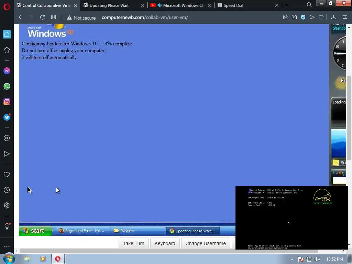The width and height of the screenshot is (352, 264).
Task: Click Opera icon in Windows taskbar
Action: click(58, 259)
